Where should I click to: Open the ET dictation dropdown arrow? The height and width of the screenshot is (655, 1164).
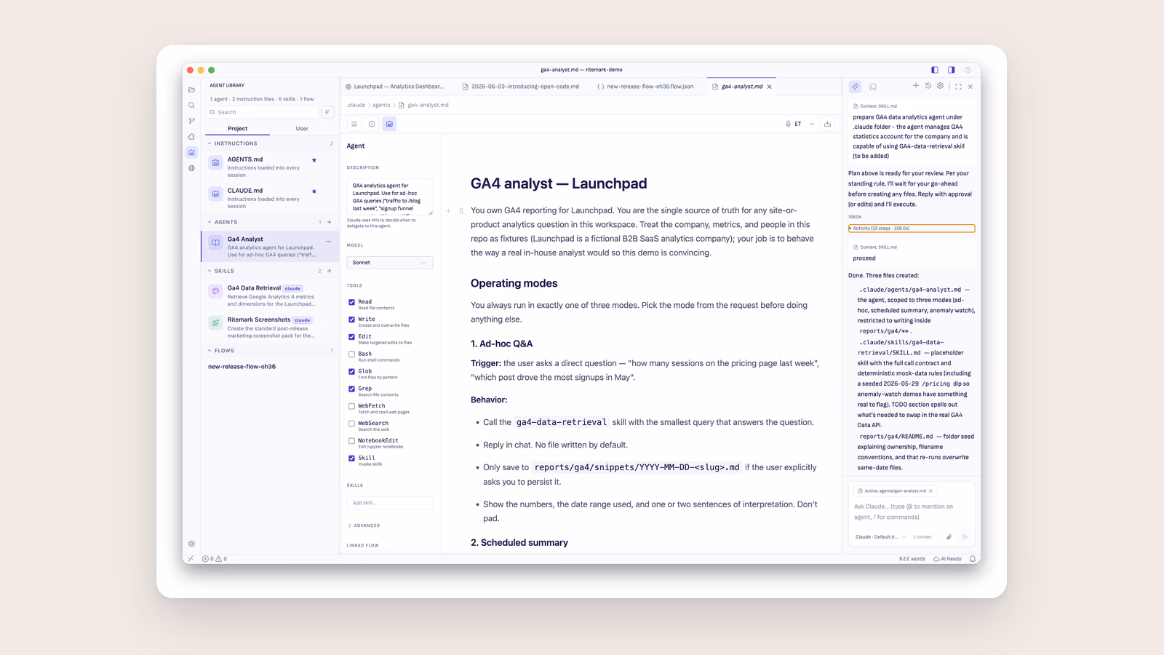[812, 124]
